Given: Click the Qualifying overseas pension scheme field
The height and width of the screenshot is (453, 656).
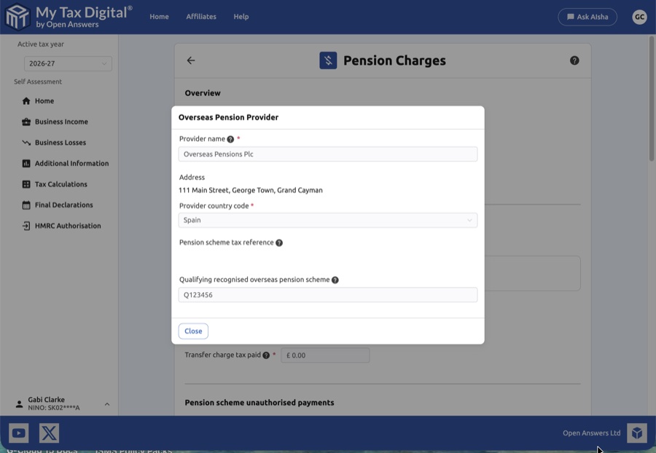Looking at the screenshot, I should pos(327,295).
